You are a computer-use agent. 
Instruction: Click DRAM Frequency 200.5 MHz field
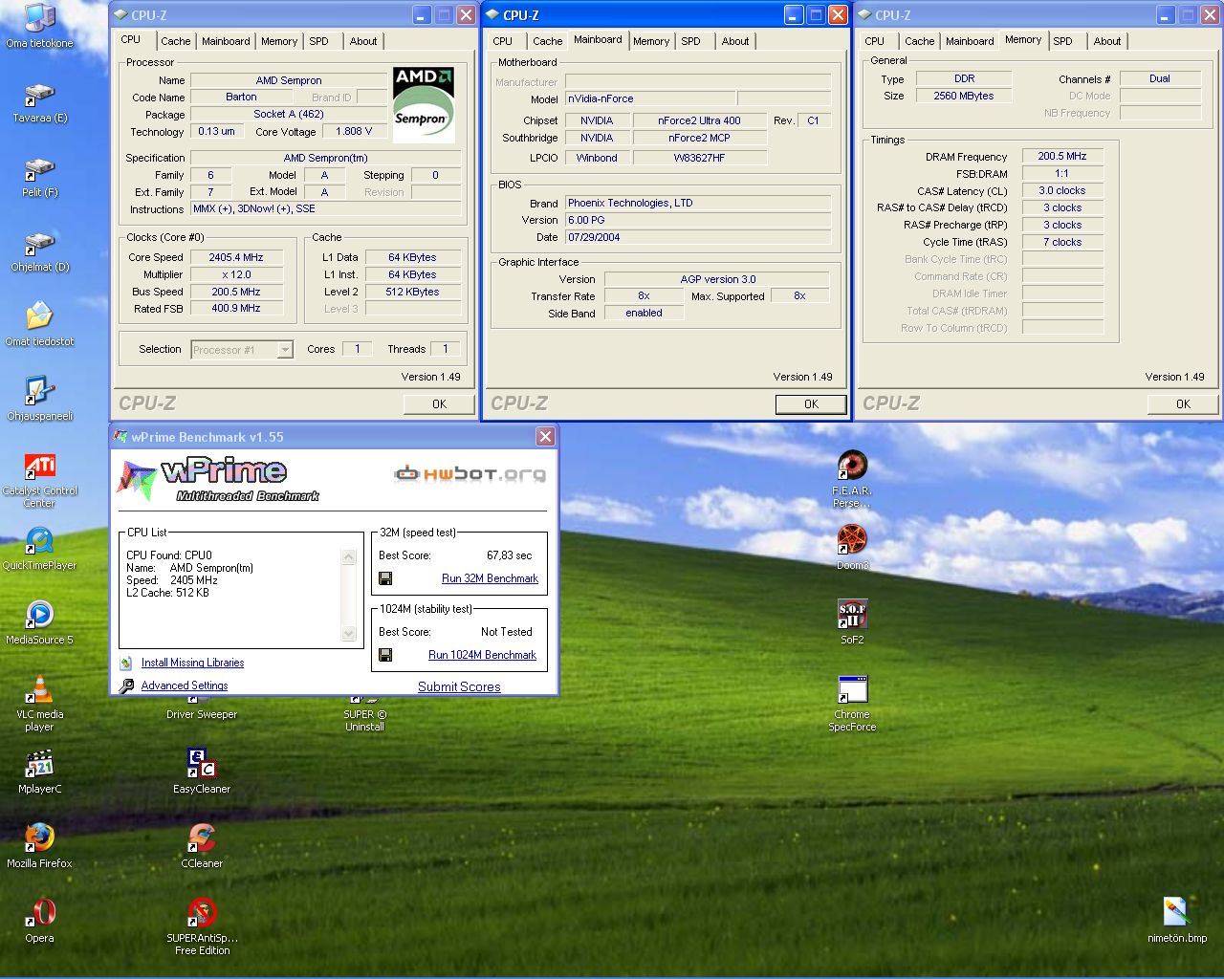pyautogui.click(x=1062, y=156)
